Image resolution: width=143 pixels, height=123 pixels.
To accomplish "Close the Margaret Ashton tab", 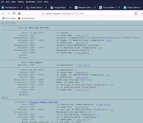I will coord(95,8).
